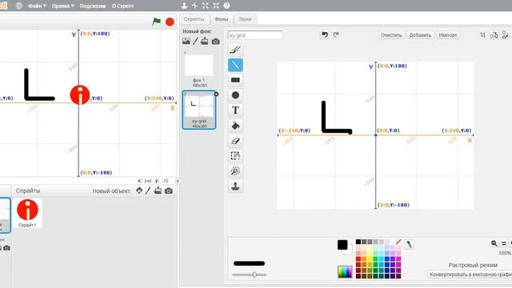512x288 pixels.
Task: Switch to the rainbow color picker
Action: coord(345,272)
